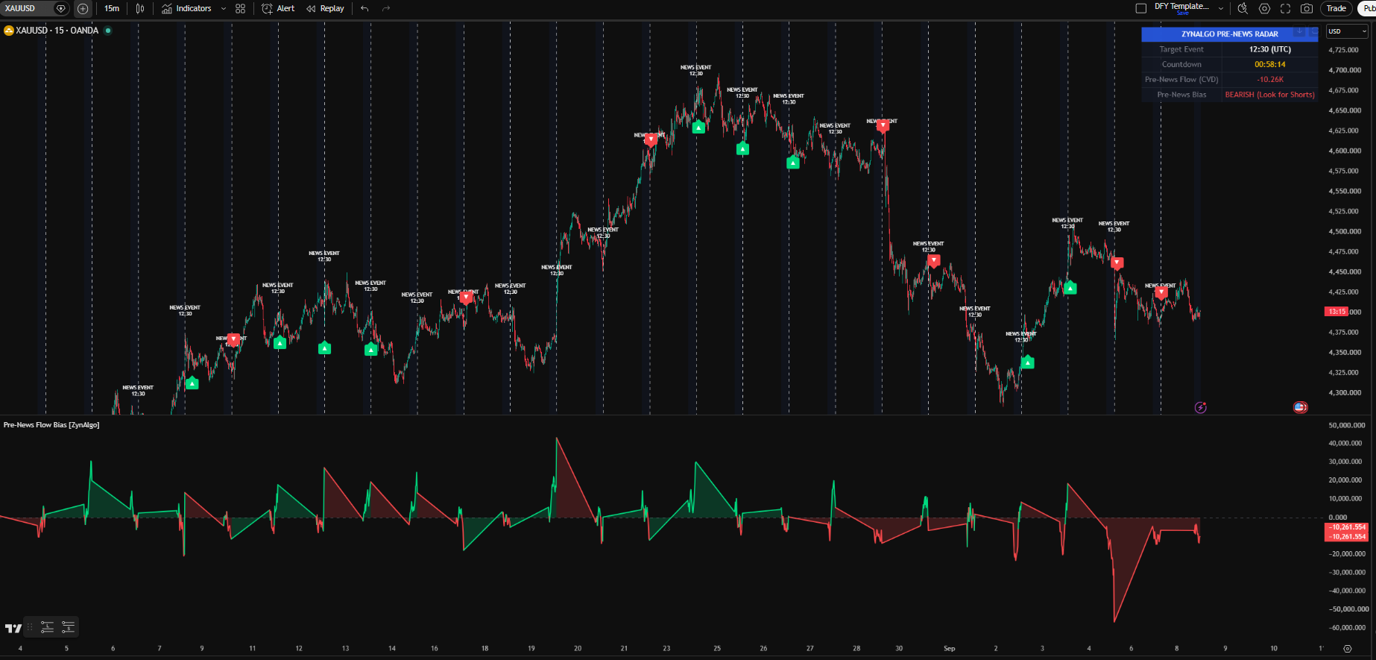
Task: Click the ZYNALGO PRE-NEWS RADAR header
Action: coord(1230,34)
